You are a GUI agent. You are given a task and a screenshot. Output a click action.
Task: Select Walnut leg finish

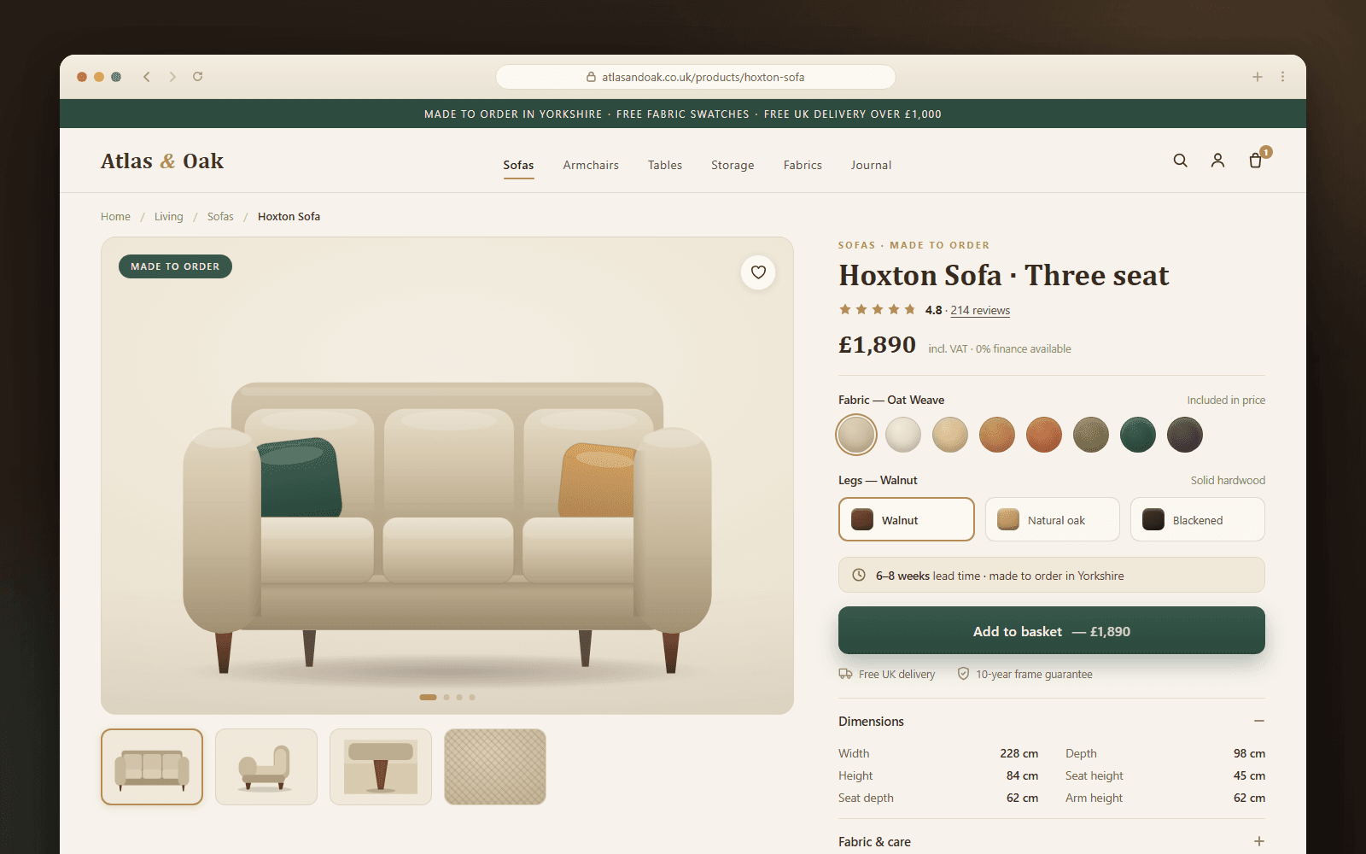907,519
